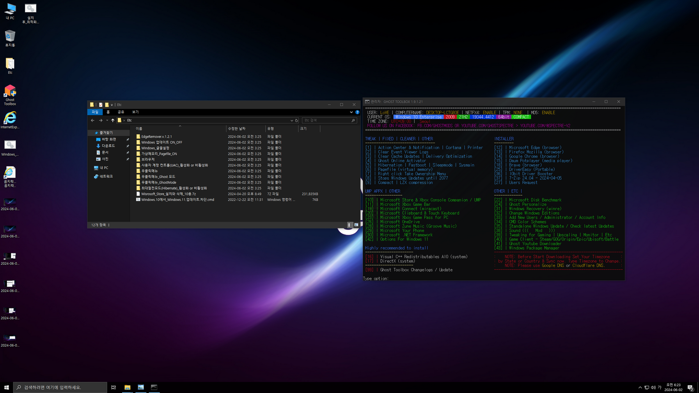Switch Explorer to details view mode

[350, 225]
